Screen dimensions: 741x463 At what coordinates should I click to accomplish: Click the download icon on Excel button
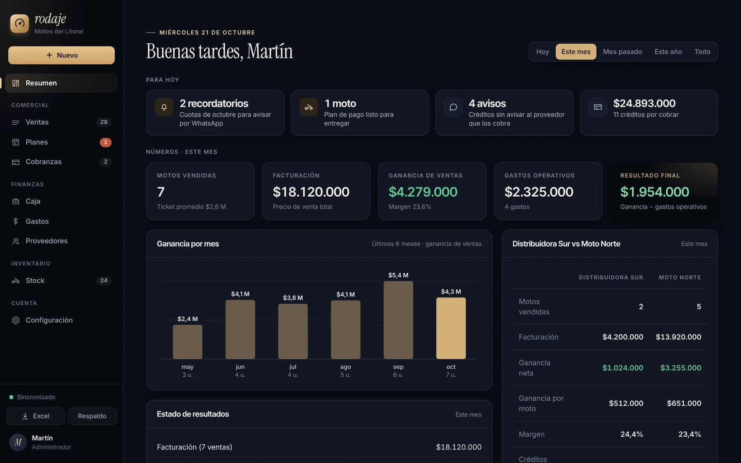coord(25,416)
